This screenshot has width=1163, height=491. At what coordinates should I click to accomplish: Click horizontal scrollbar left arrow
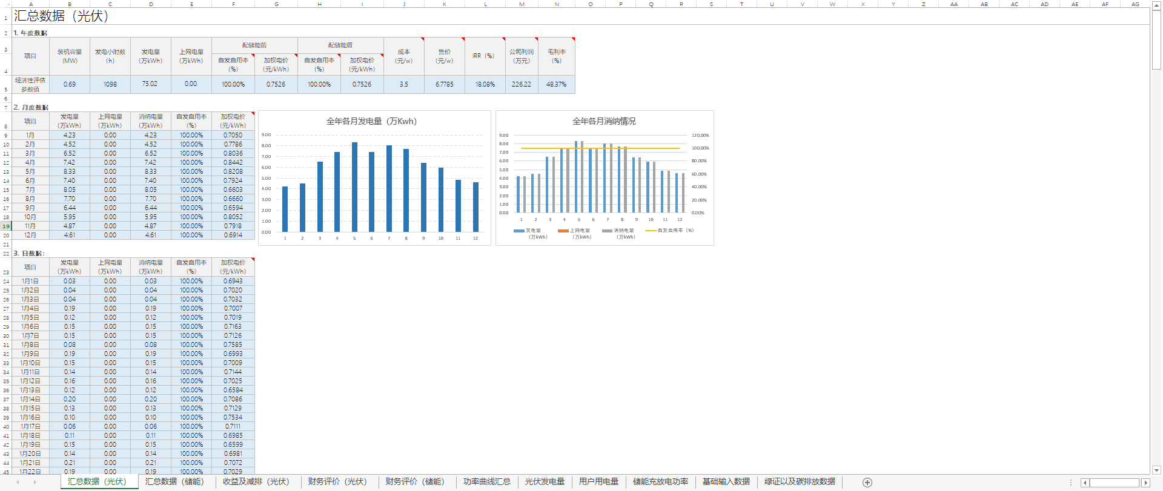[x=1085, y=483]
